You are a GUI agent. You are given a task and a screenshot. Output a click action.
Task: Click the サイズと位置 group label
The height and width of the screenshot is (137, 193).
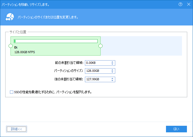tap(18, 32)
